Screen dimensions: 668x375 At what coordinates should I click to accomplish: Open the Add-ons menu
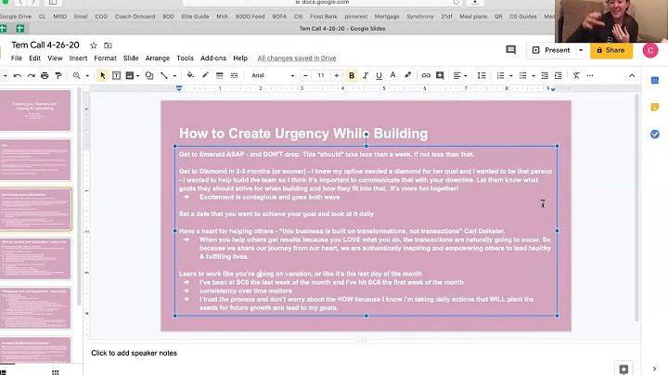coord(213,58)
